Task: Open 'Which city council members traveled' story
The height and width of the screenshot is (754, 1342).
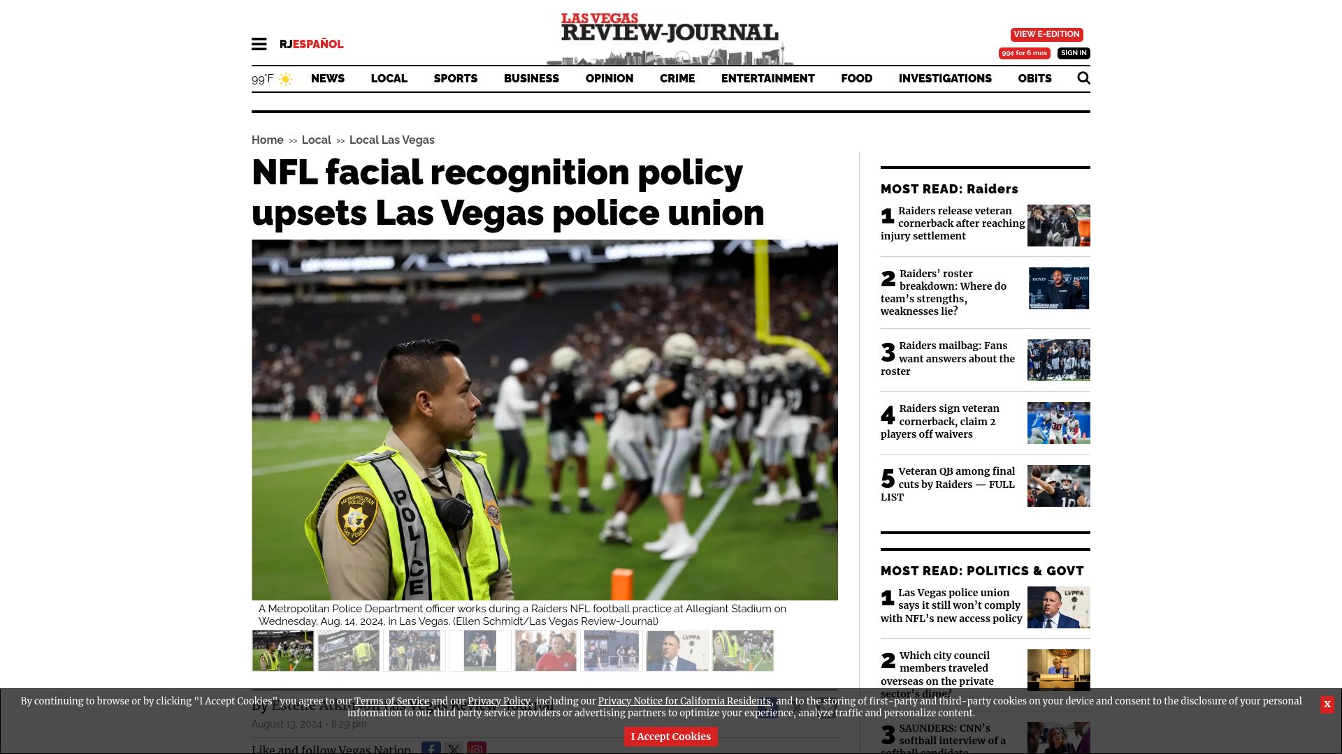Action: coord(937,674)
